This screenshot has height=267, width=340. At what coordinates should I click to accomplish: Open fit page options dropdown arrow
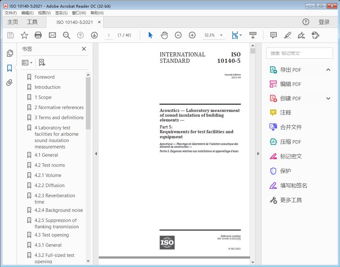(x=241, y=35)
